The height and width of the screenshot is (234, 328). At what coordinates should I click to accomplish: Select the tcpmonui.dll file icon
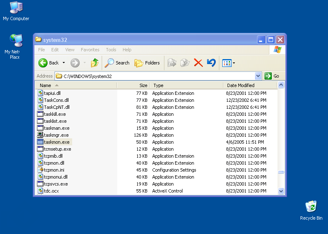point(40,177)
